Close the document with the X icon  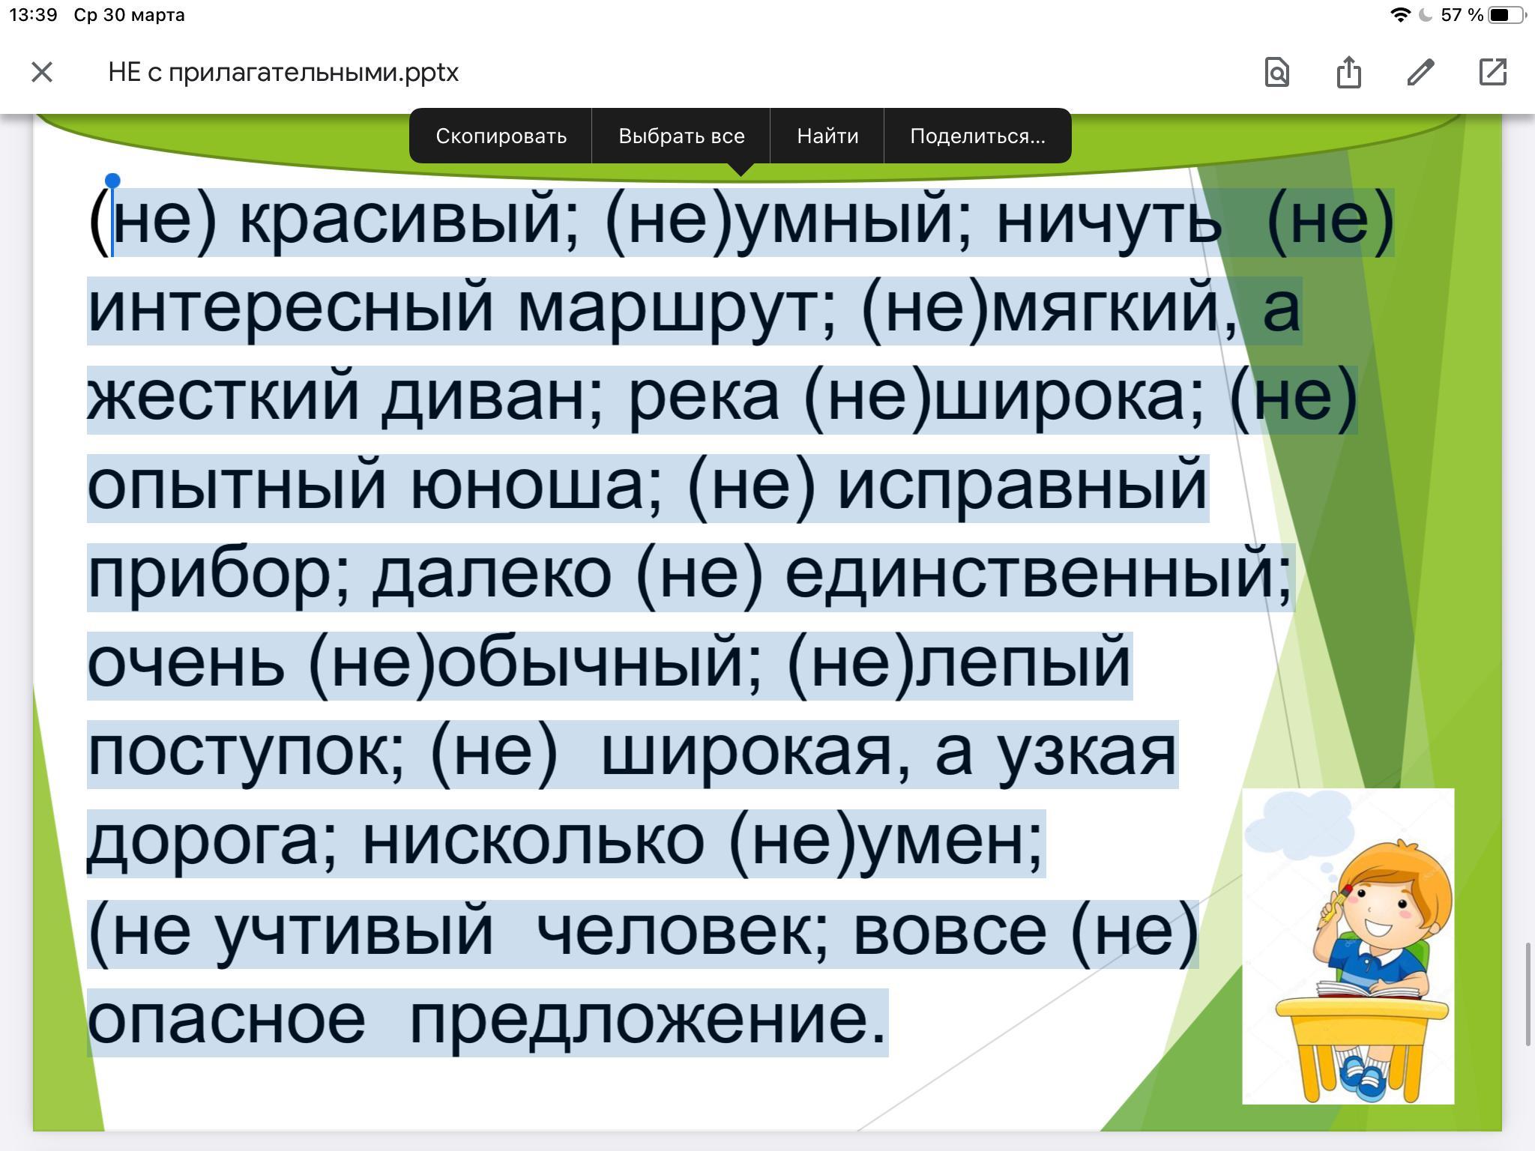[42, 73]
